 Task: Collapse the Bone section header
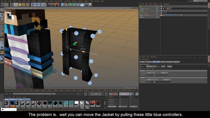pyautogui.click(x=173, y=71)
